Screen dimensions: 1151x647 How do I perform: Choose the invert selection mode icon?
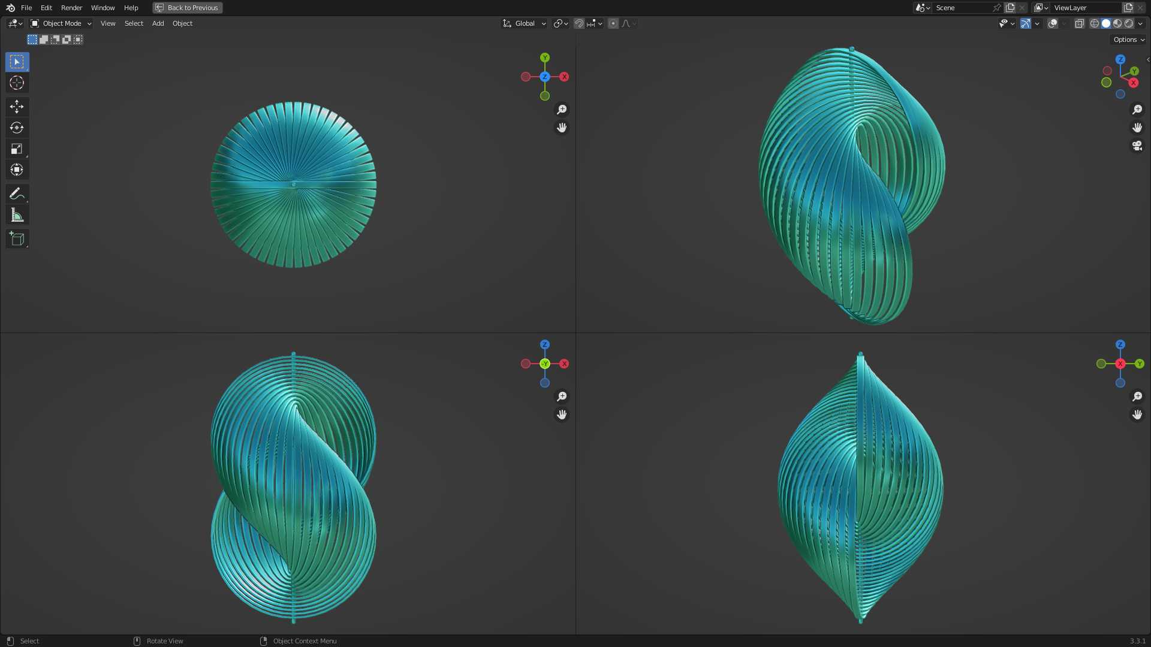tap(67, 40)
